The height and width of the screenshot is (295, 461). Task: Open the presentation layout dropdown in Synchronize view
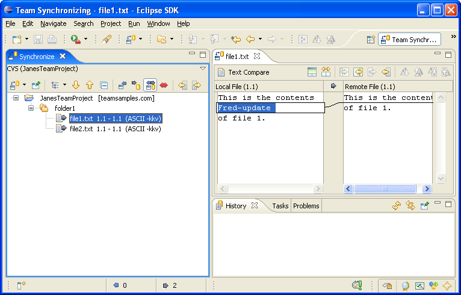tap(64, 85)
